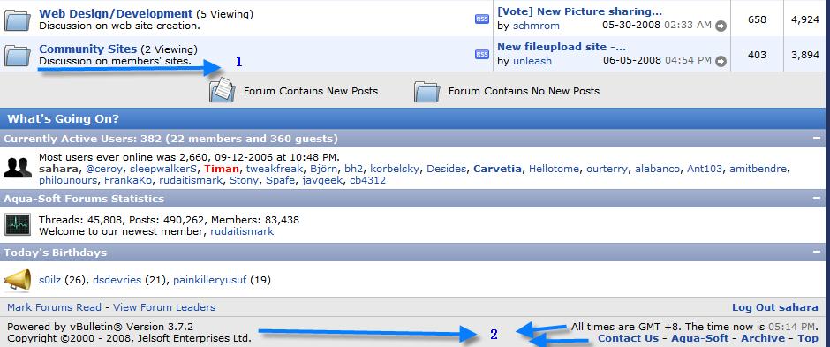830x347 pixels.
Task: Click the forum statistics monitor icon
Action: [x=18, y=225]
